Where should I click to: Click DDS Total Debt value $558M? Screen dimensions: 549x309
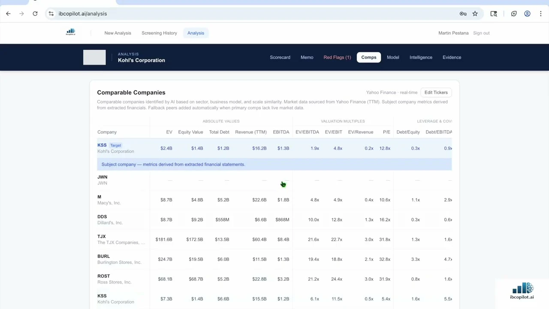coord(222,220)
